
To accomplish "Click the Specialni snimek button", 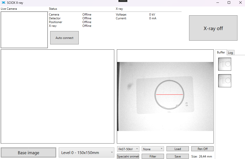I will (x=128, y=156).
